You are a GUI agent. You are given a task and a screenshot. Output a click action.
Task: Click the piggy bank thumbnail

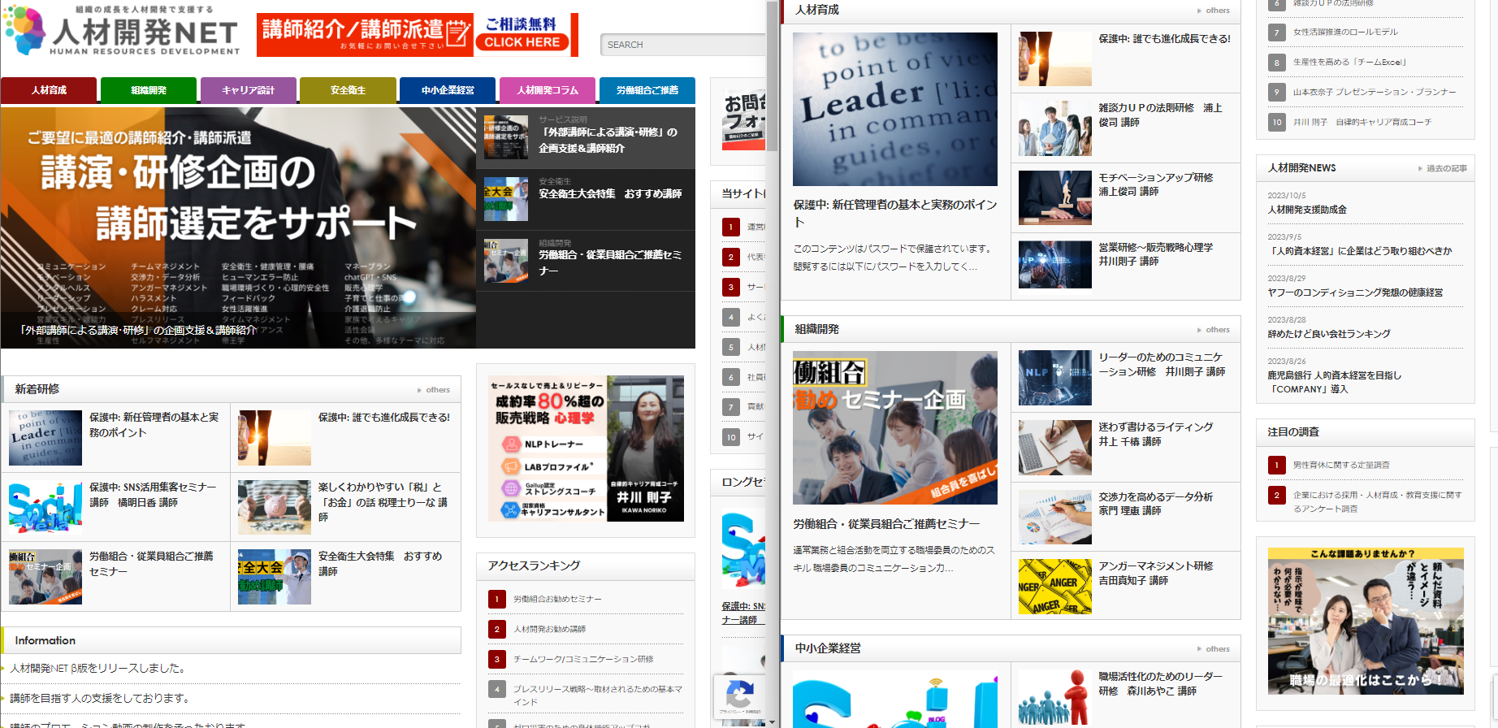pos(275,507)
